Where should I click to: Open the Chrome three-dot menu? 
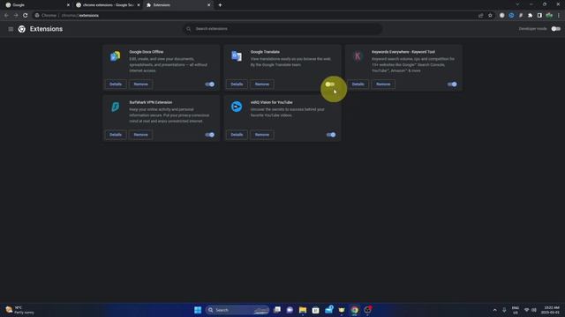(559, 16)
